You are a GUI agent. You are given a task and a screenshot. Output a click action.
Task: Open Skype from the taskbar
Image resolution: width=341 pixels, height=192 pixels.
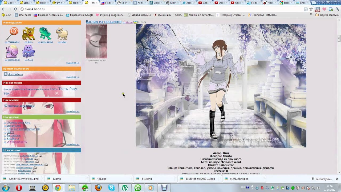point(111,188)
